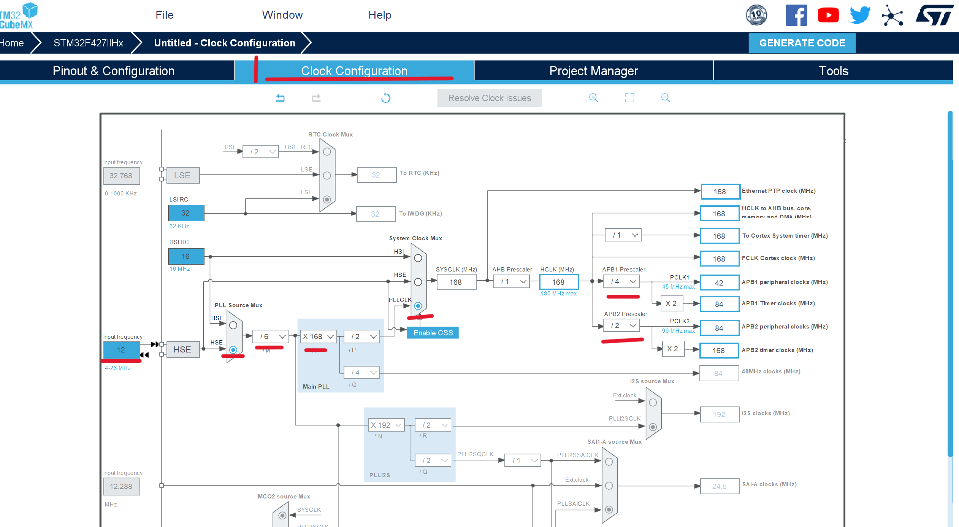This screenshot has height=527, width=959.
Task: Click the fit-to-screen zoom icon
Action: 629,98
